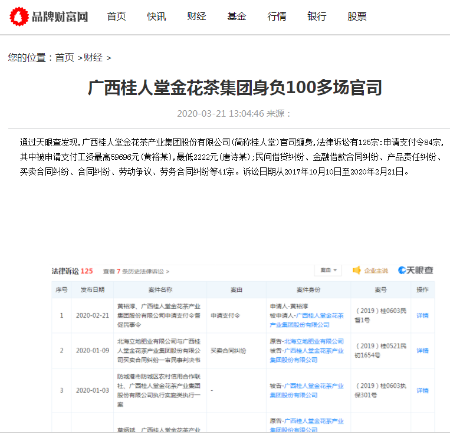Click the 财经 breadcrumb link
This screenshot has width=450, height=435.
click(93, 58)
